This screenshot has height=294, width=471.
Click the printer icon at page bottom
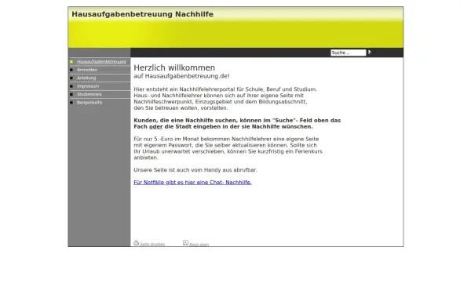[x=136, y=243]
